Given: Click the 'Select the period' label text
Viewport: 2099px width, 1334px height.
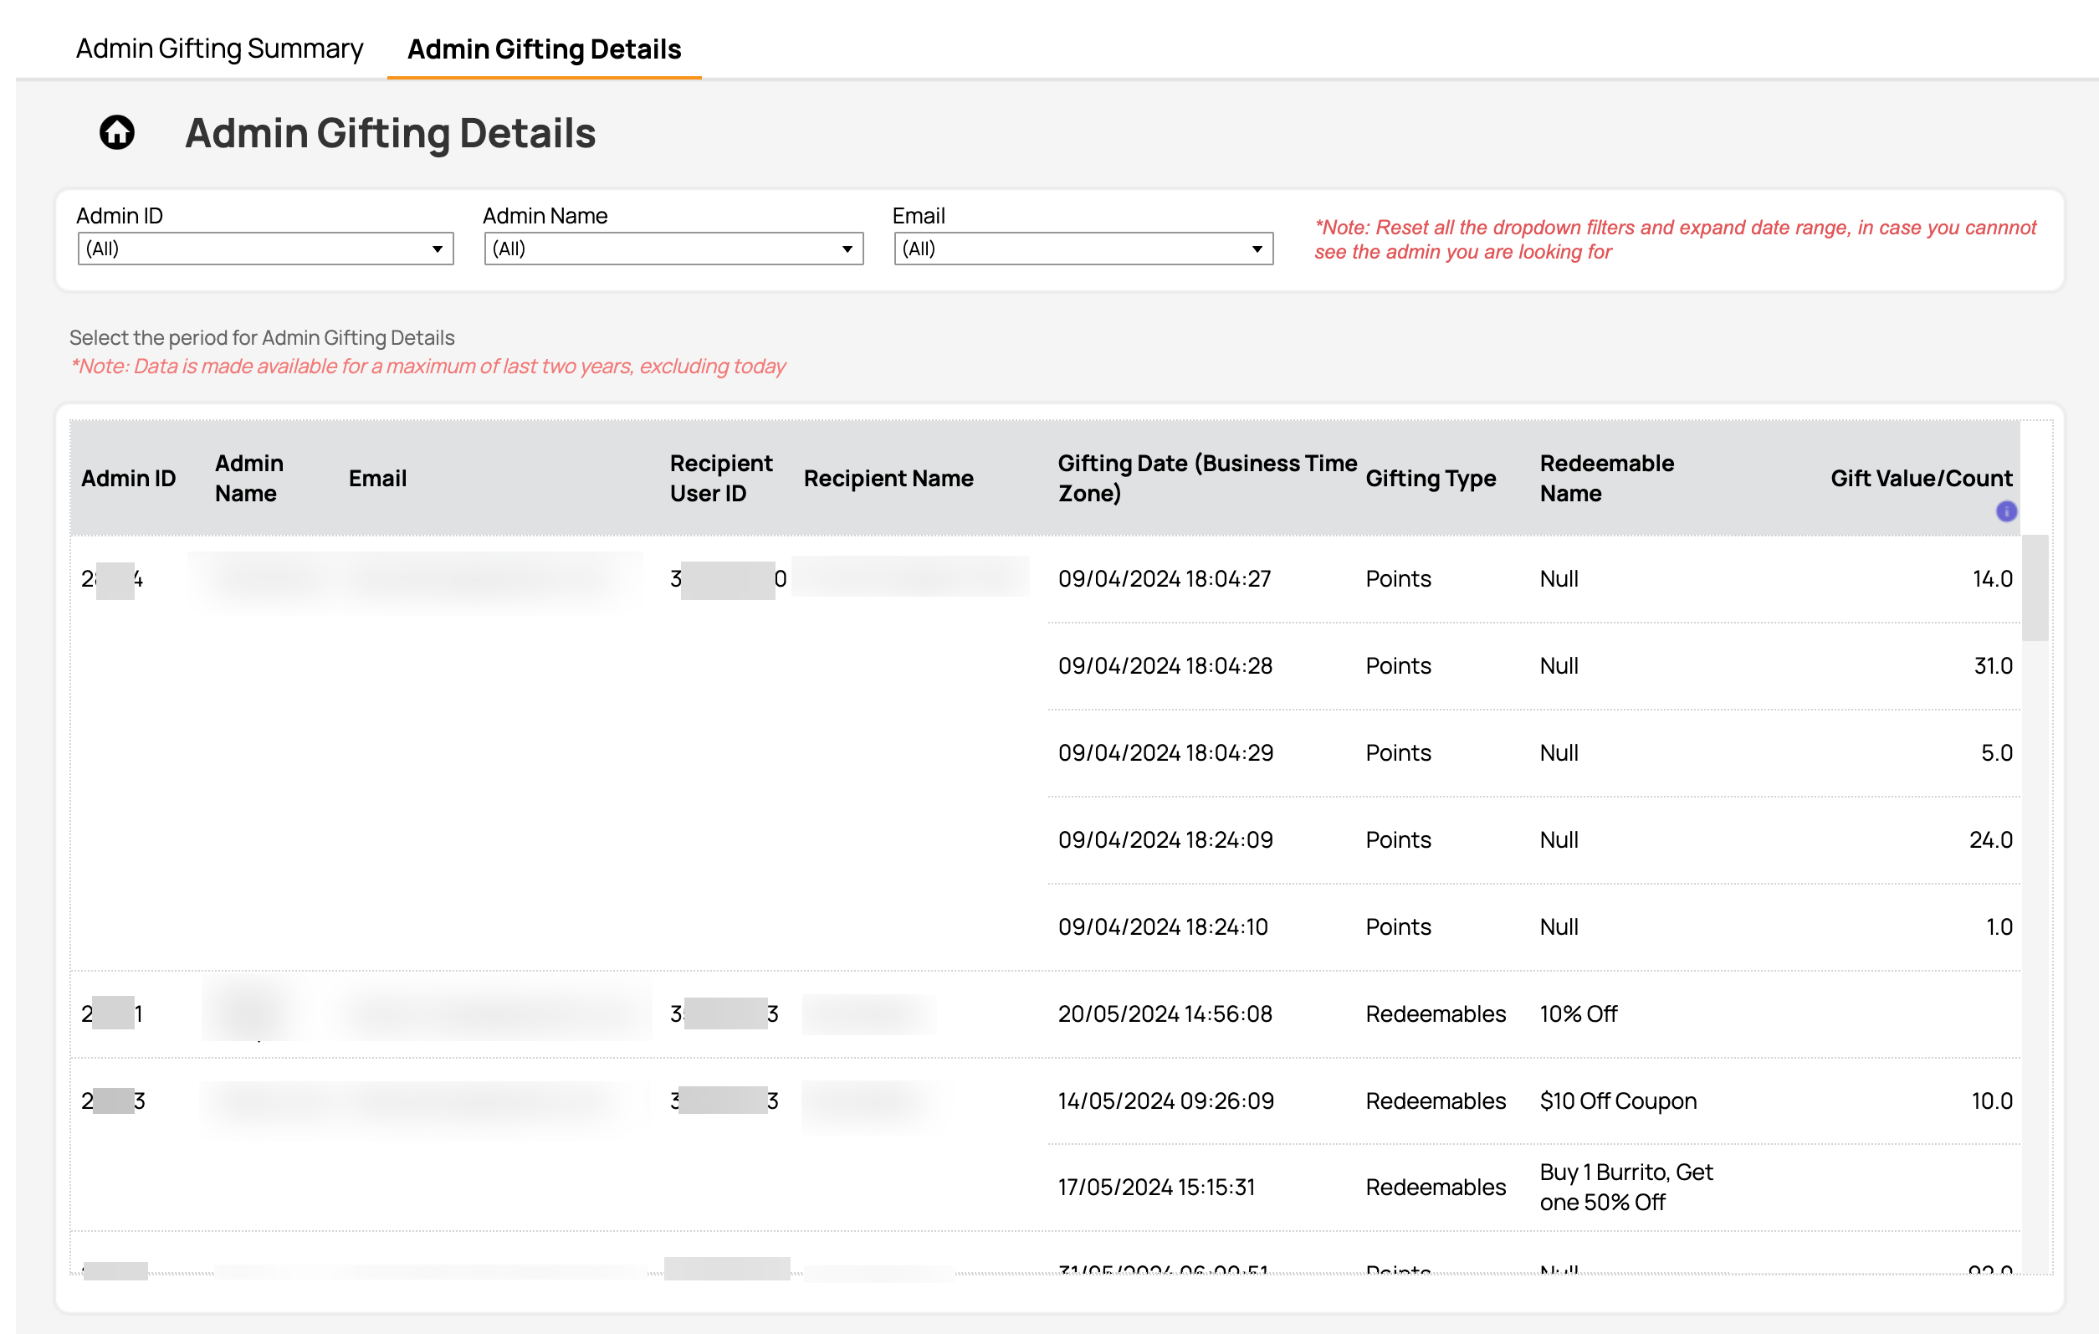Looking at the screenshot, I should tap(262, 337).
